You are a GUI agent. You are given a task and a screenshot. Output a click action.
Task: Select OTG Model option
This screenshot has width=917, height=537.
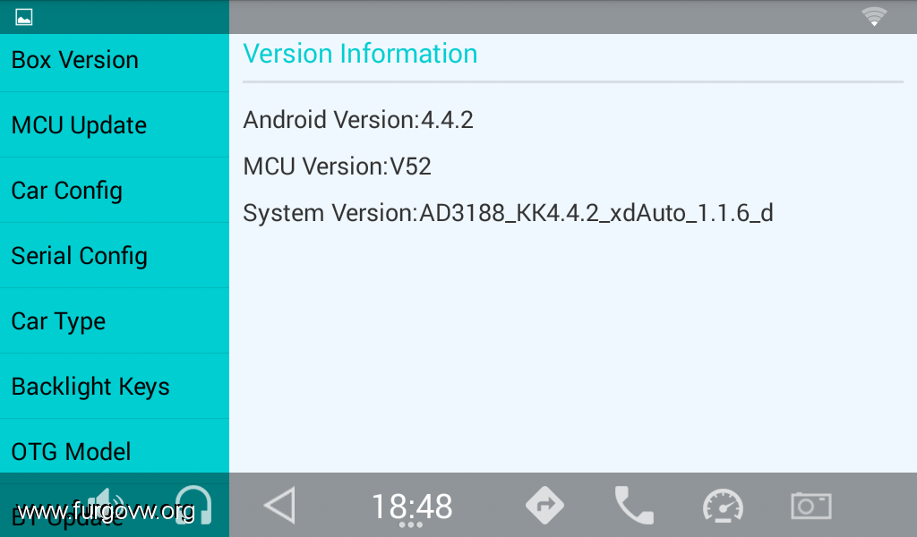tap(115, 448)
